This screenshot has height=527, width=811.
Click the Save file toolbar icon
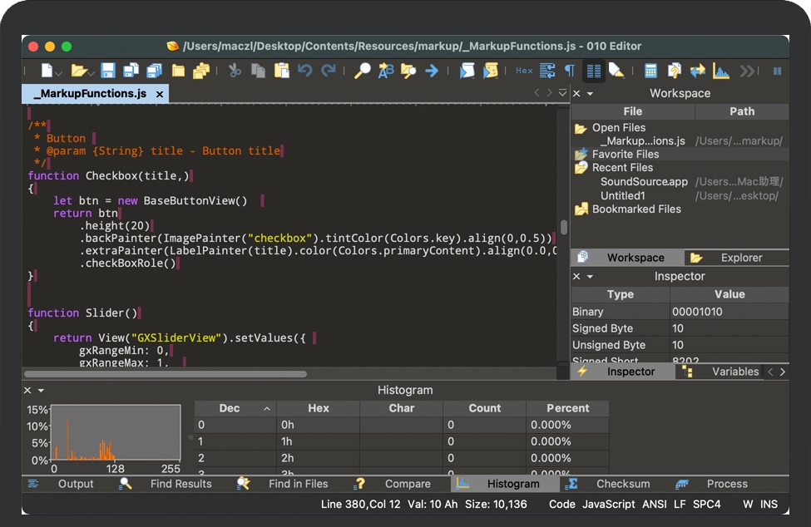[108, 71]
